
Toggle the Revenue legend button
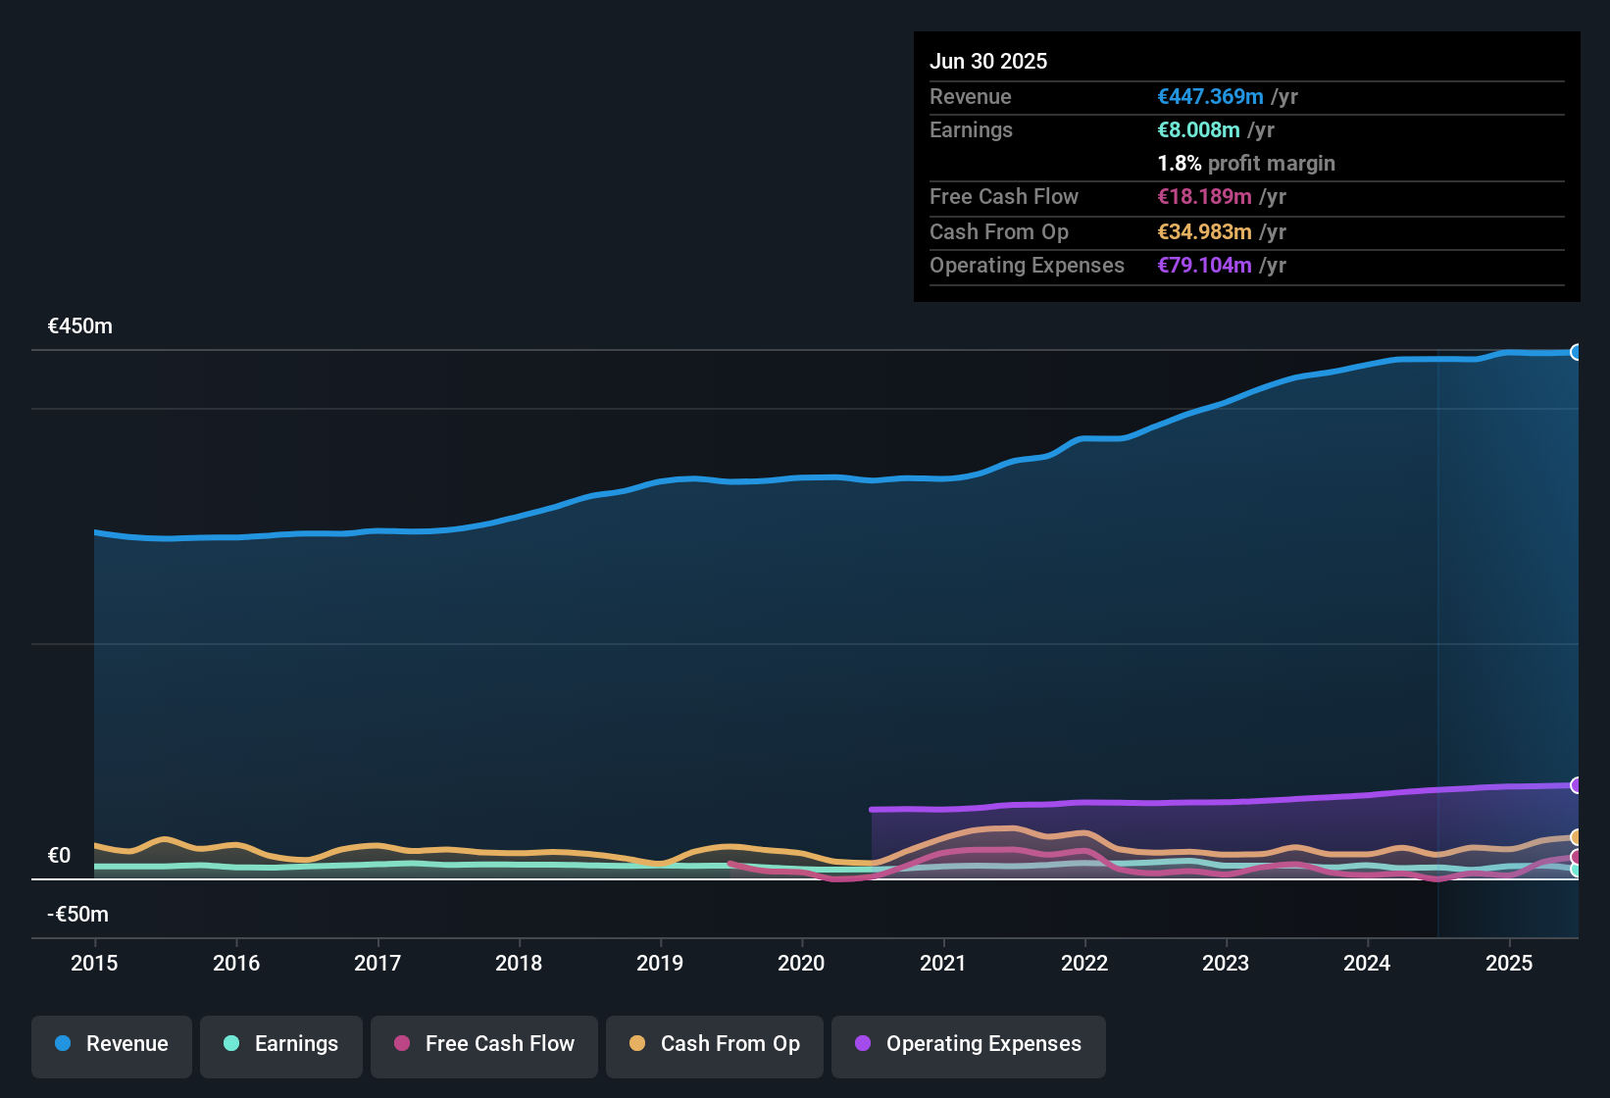click(112, 1044)
